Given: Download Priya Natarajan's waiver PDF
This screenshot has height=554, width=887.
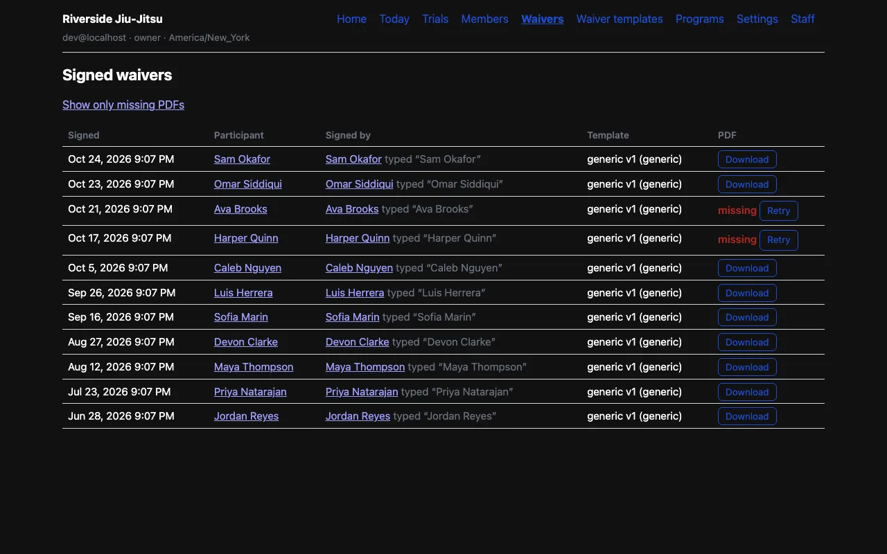Looking at the screenshot, I should pyautogui.click(x=747, y=392).
